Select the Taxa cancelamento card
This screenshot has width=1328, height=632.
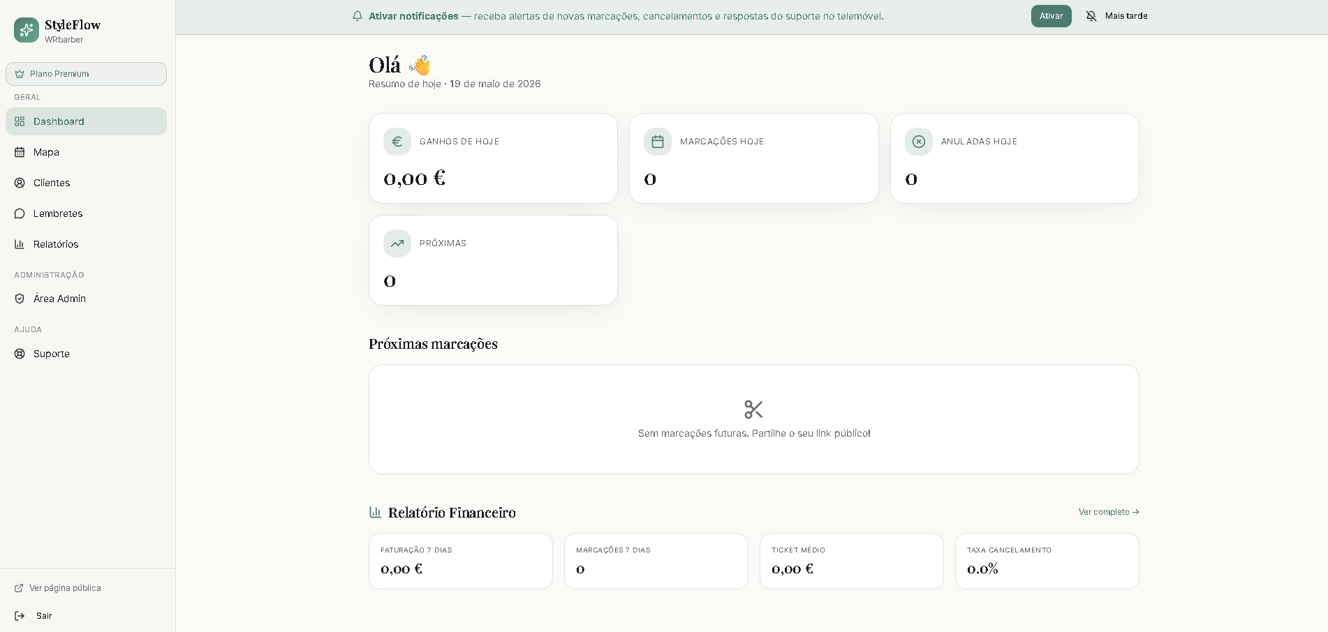[x=1047, y=562]
